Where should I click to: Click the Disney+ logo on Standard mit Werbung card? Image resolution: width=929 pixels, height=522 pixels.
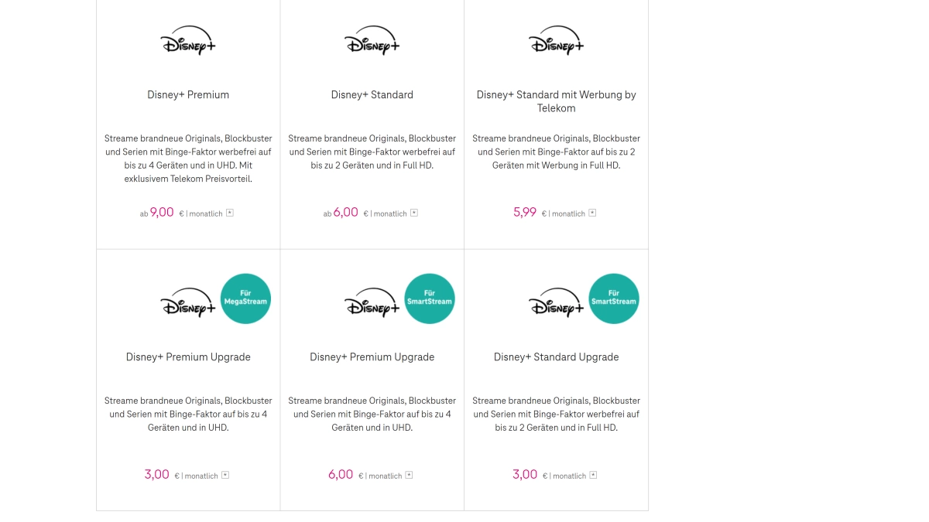coord(556,40)
